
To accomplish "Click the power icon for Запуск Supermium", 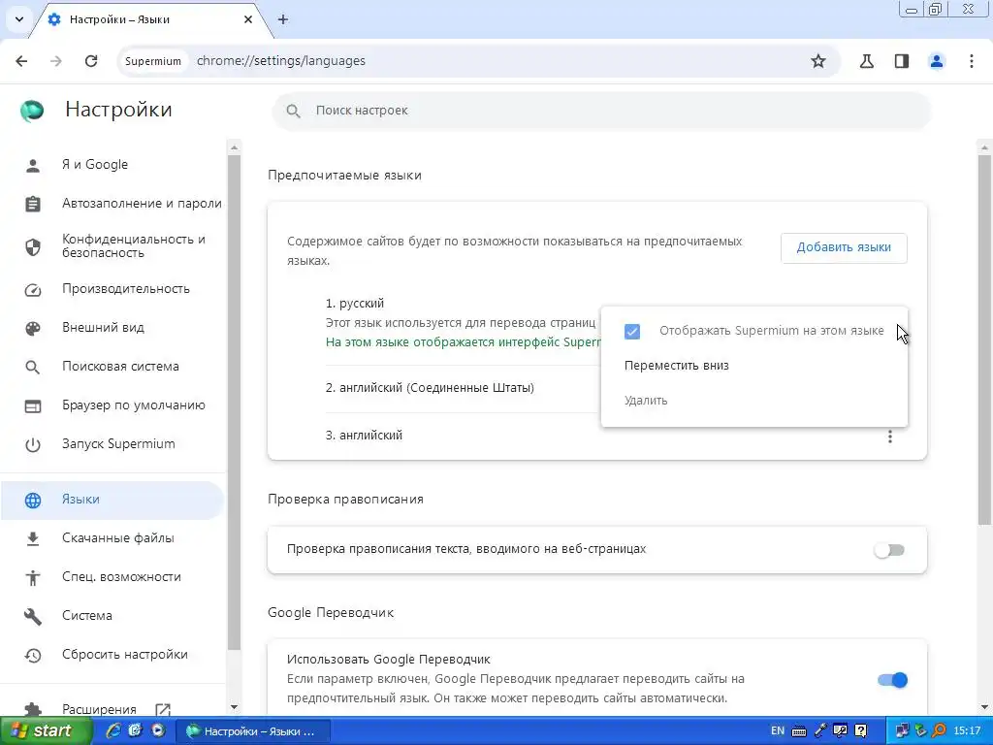I will click(x=32, y=444).
